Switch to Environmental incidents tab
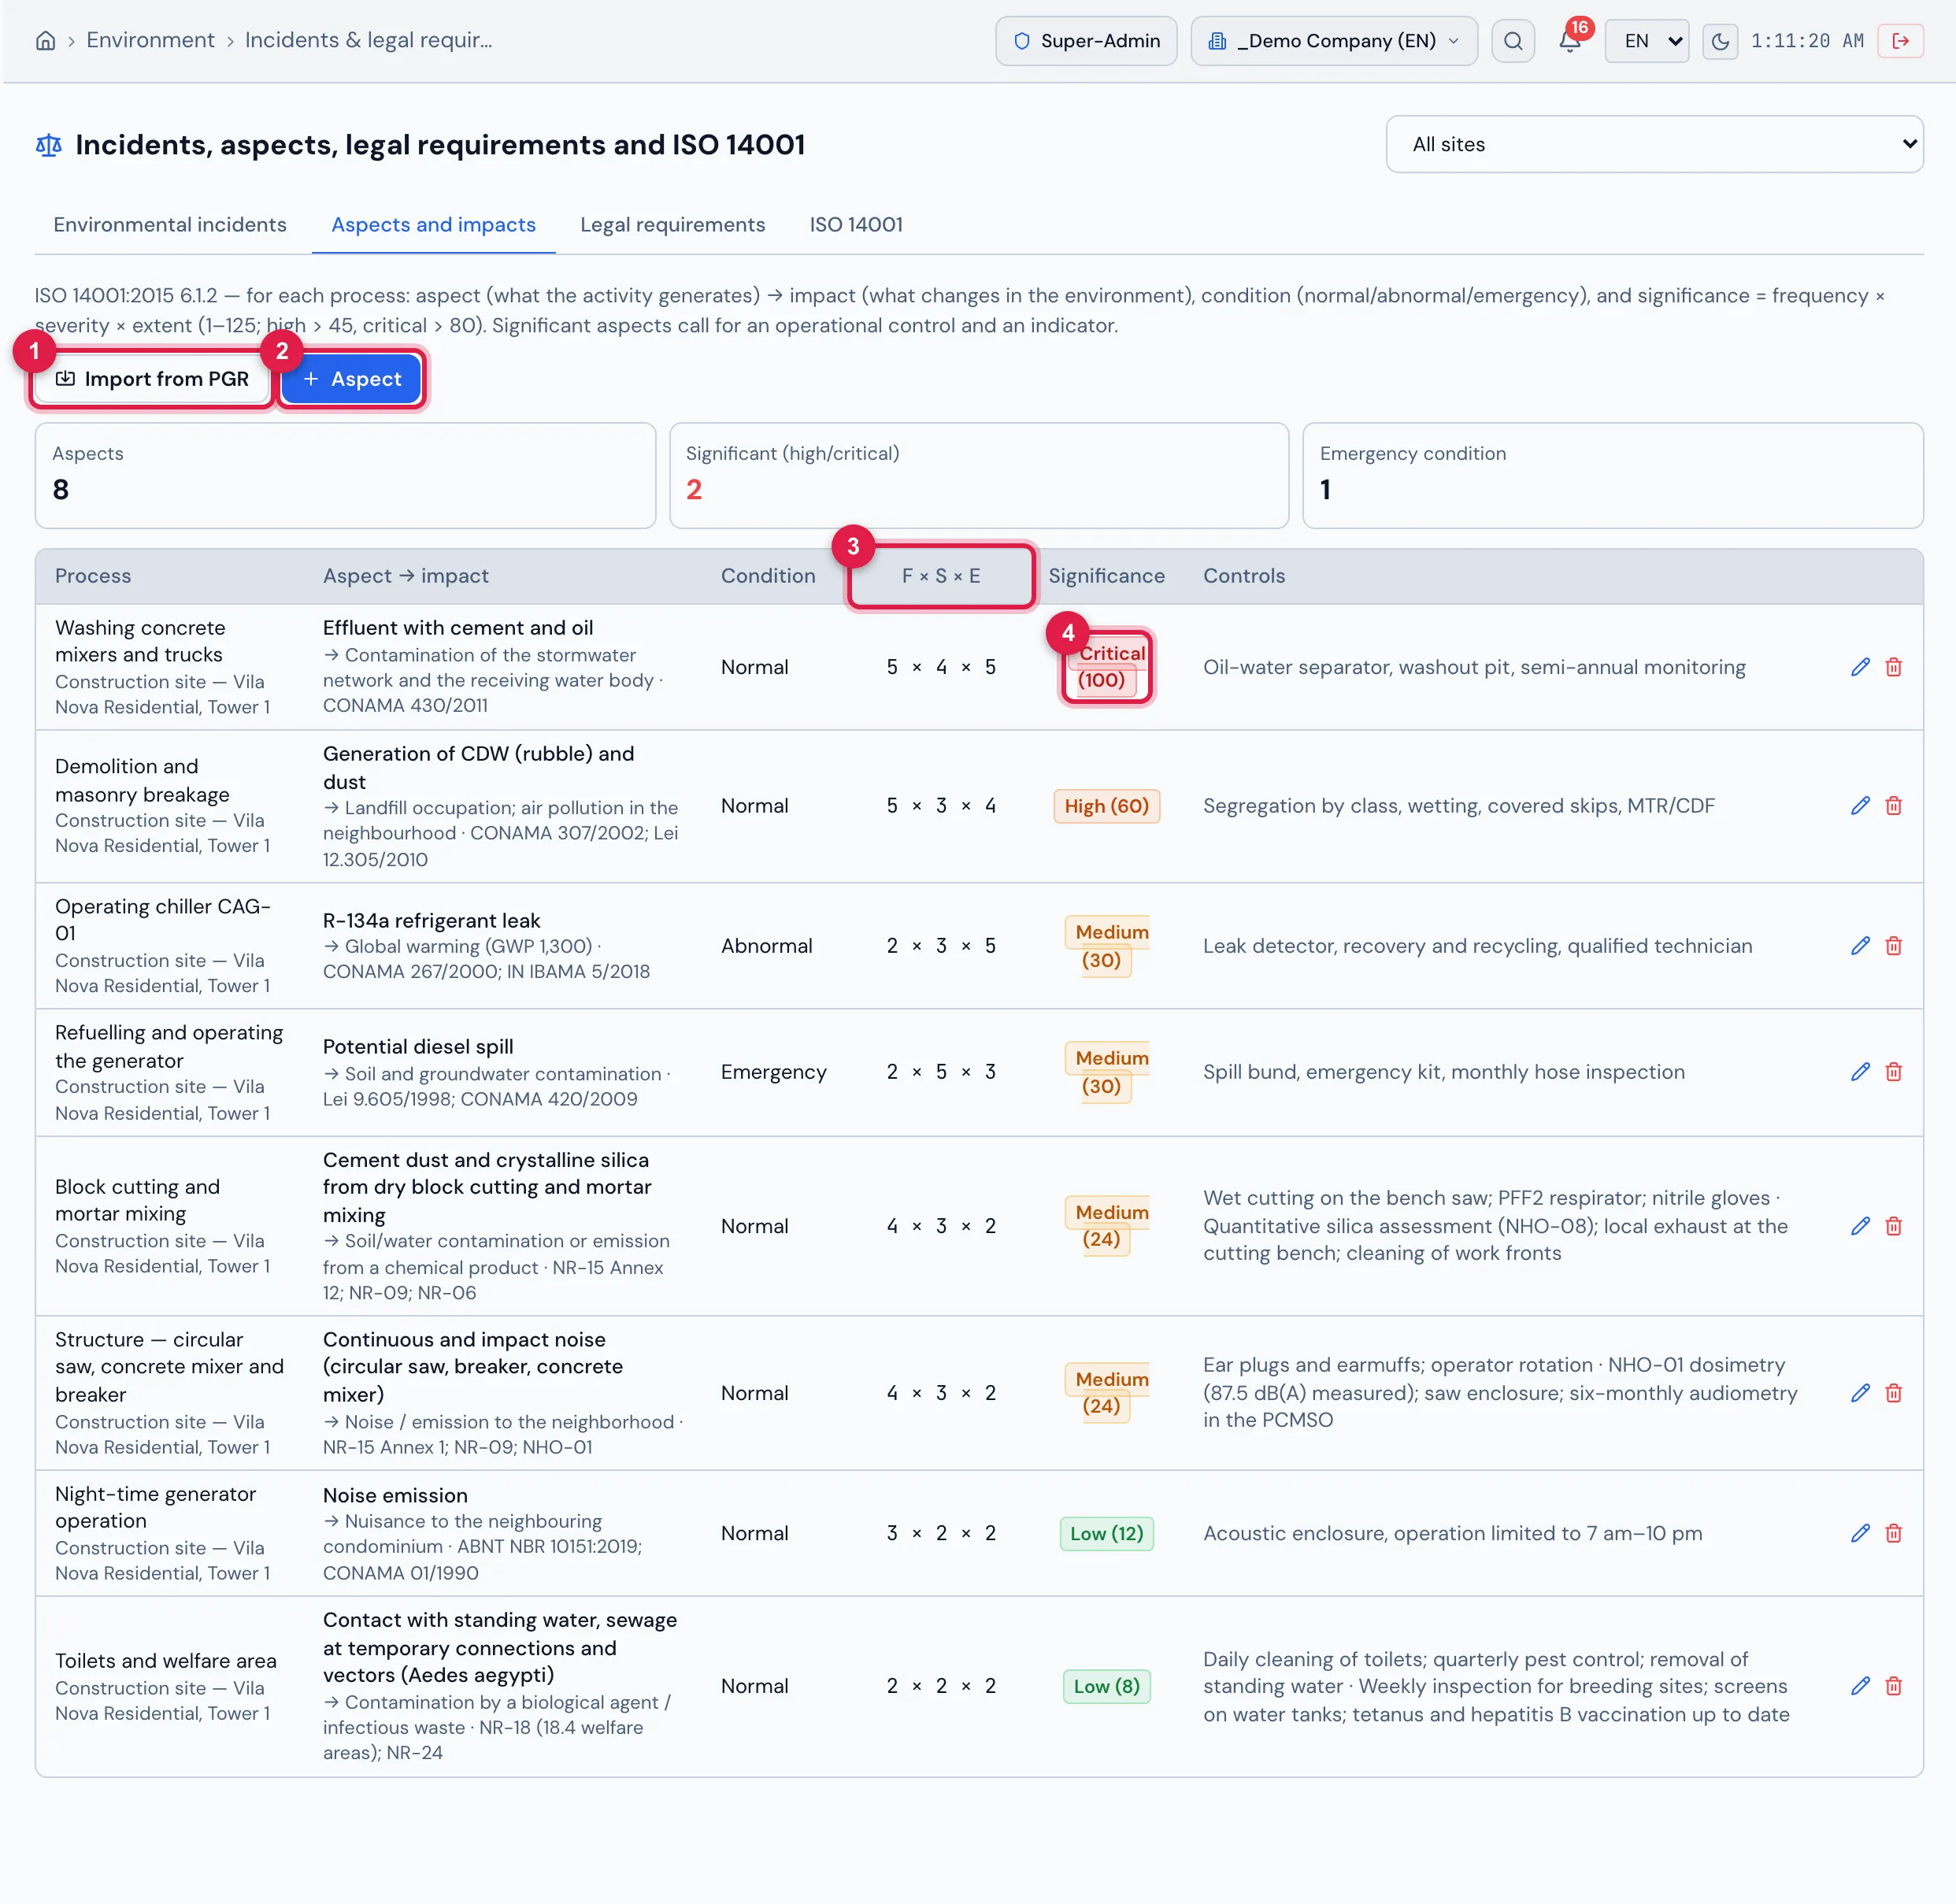Screen dimensions: 1956x1904 pos(170,225)
